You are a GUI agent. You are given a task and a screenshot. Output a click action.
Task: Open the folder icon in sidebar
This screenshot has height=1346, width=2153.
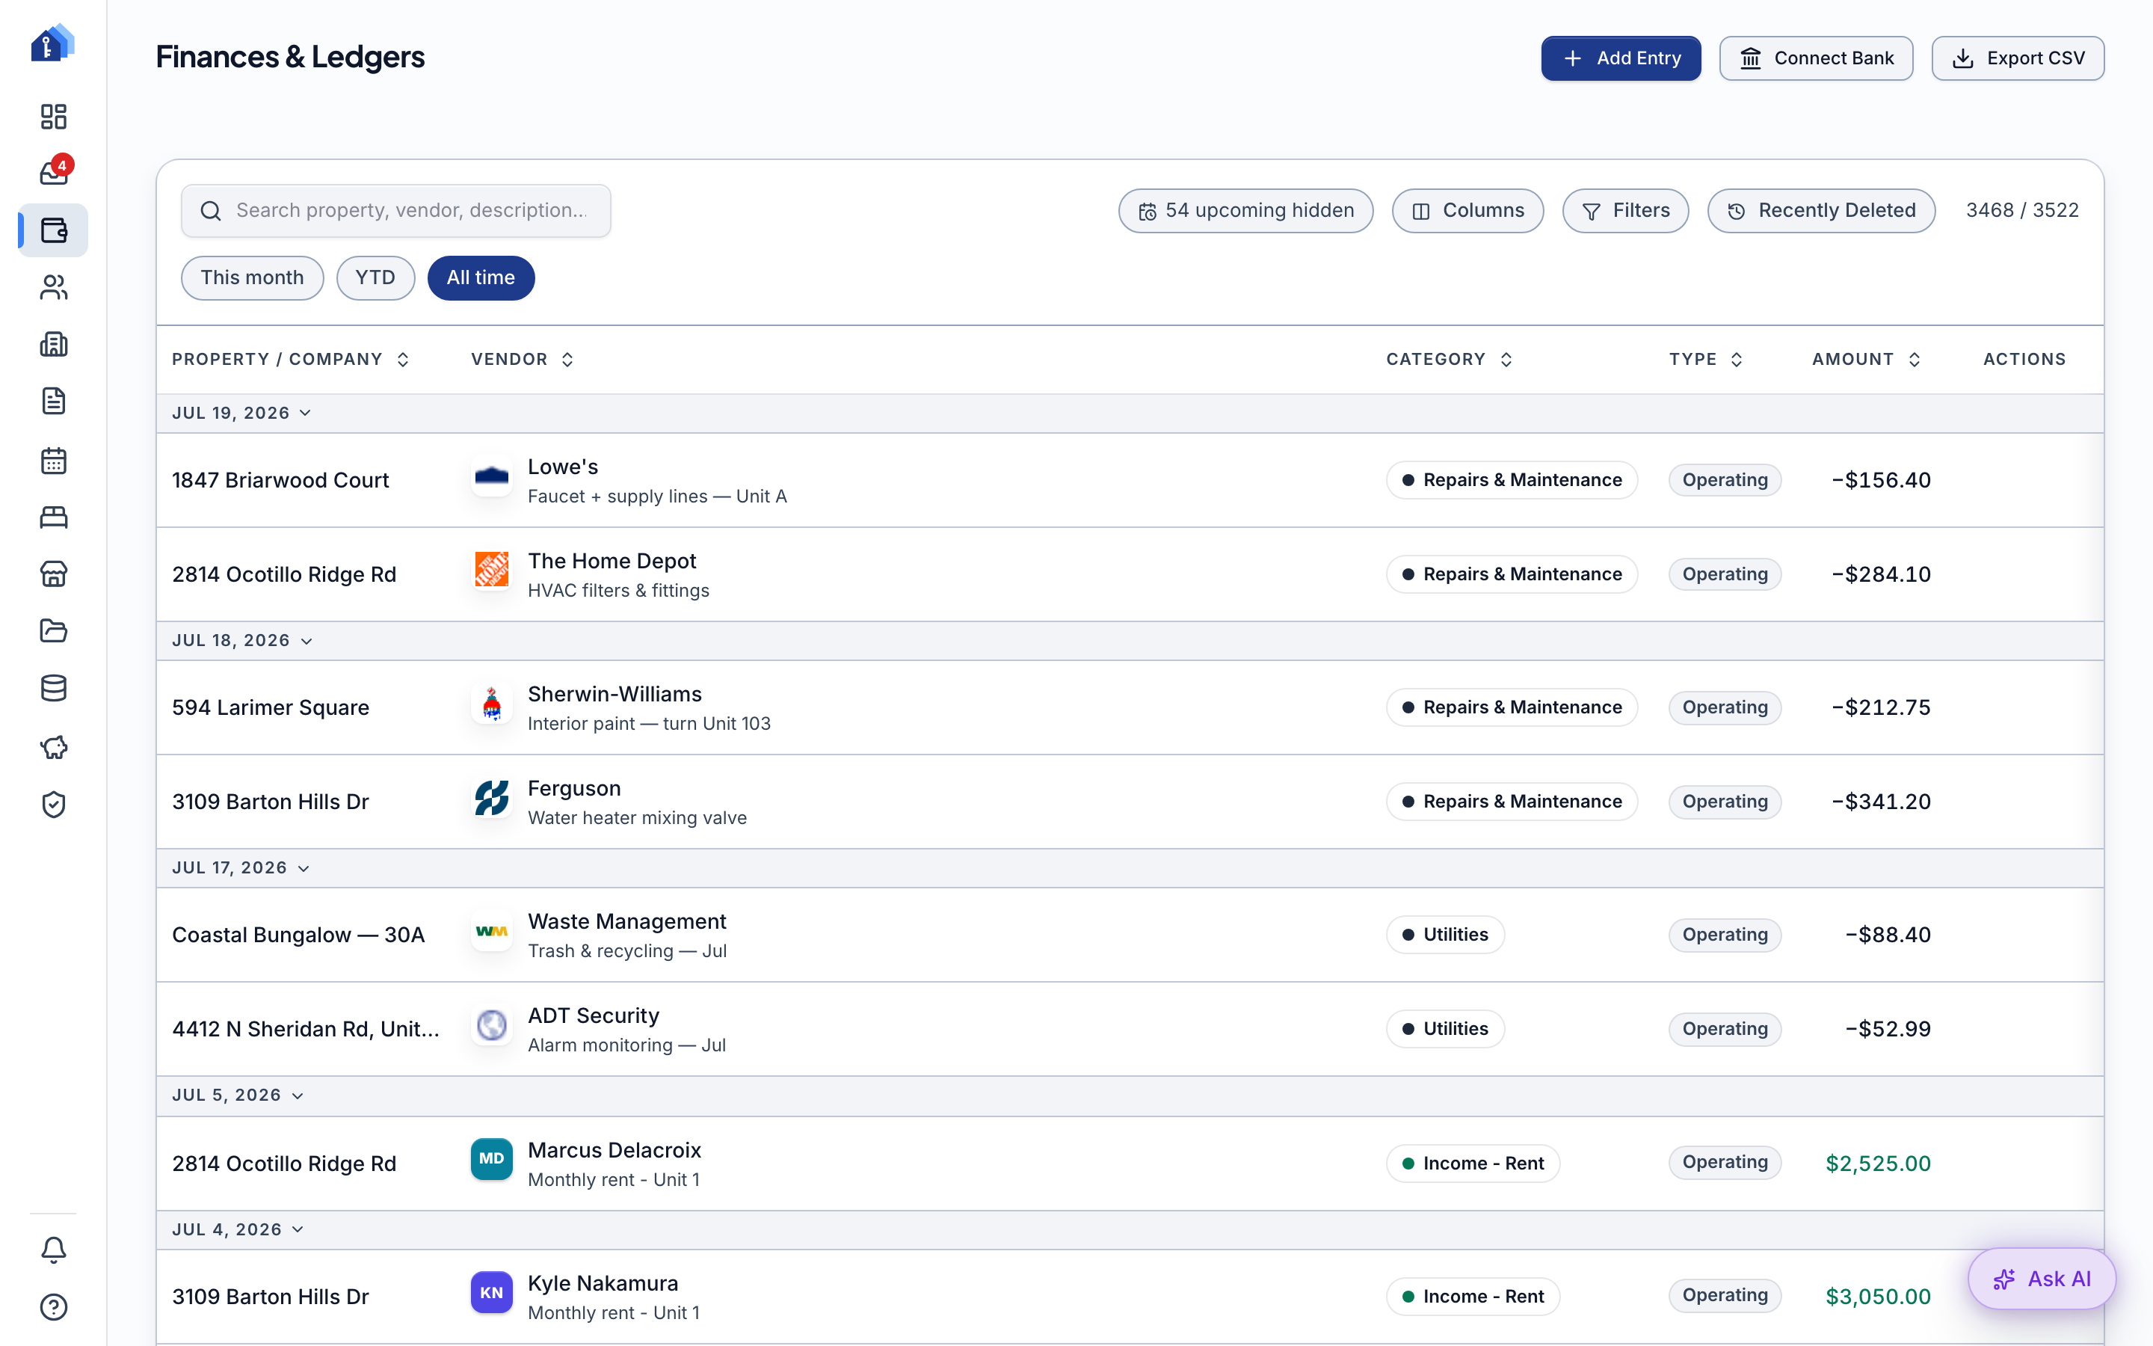[53, 631]
